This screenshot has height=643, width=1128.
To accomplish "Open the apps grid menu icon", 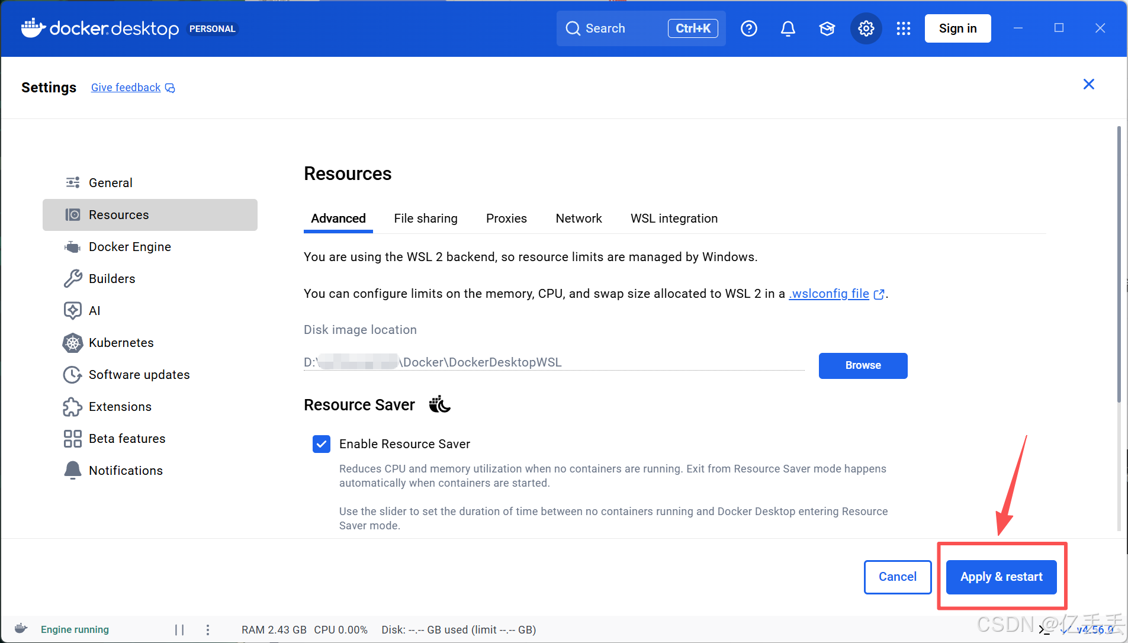I will pyautogui.click(x=904, y=28).
